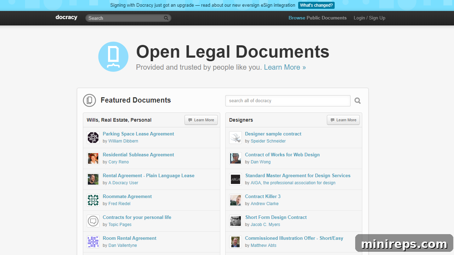Click the search magnifier beside docracy search box
This screenshot has height=255, width=454.
(358, 101)
